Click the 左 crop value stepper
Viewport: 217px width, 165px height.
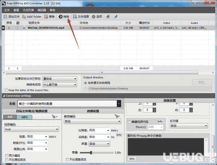(154, 110)
